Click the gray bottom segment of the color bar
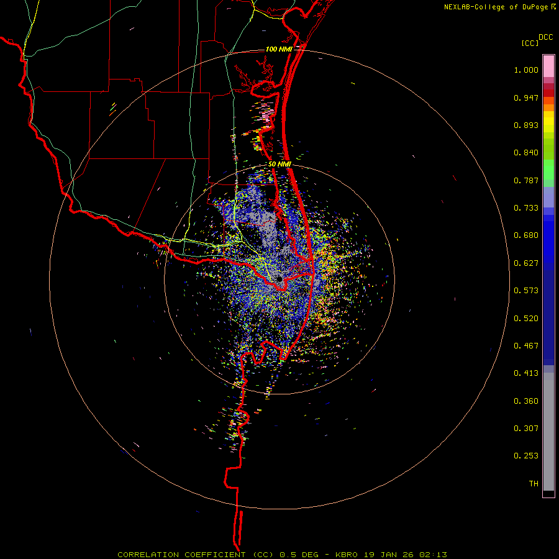Viewport: 559px width, 559px height. (x=548, y=432)
